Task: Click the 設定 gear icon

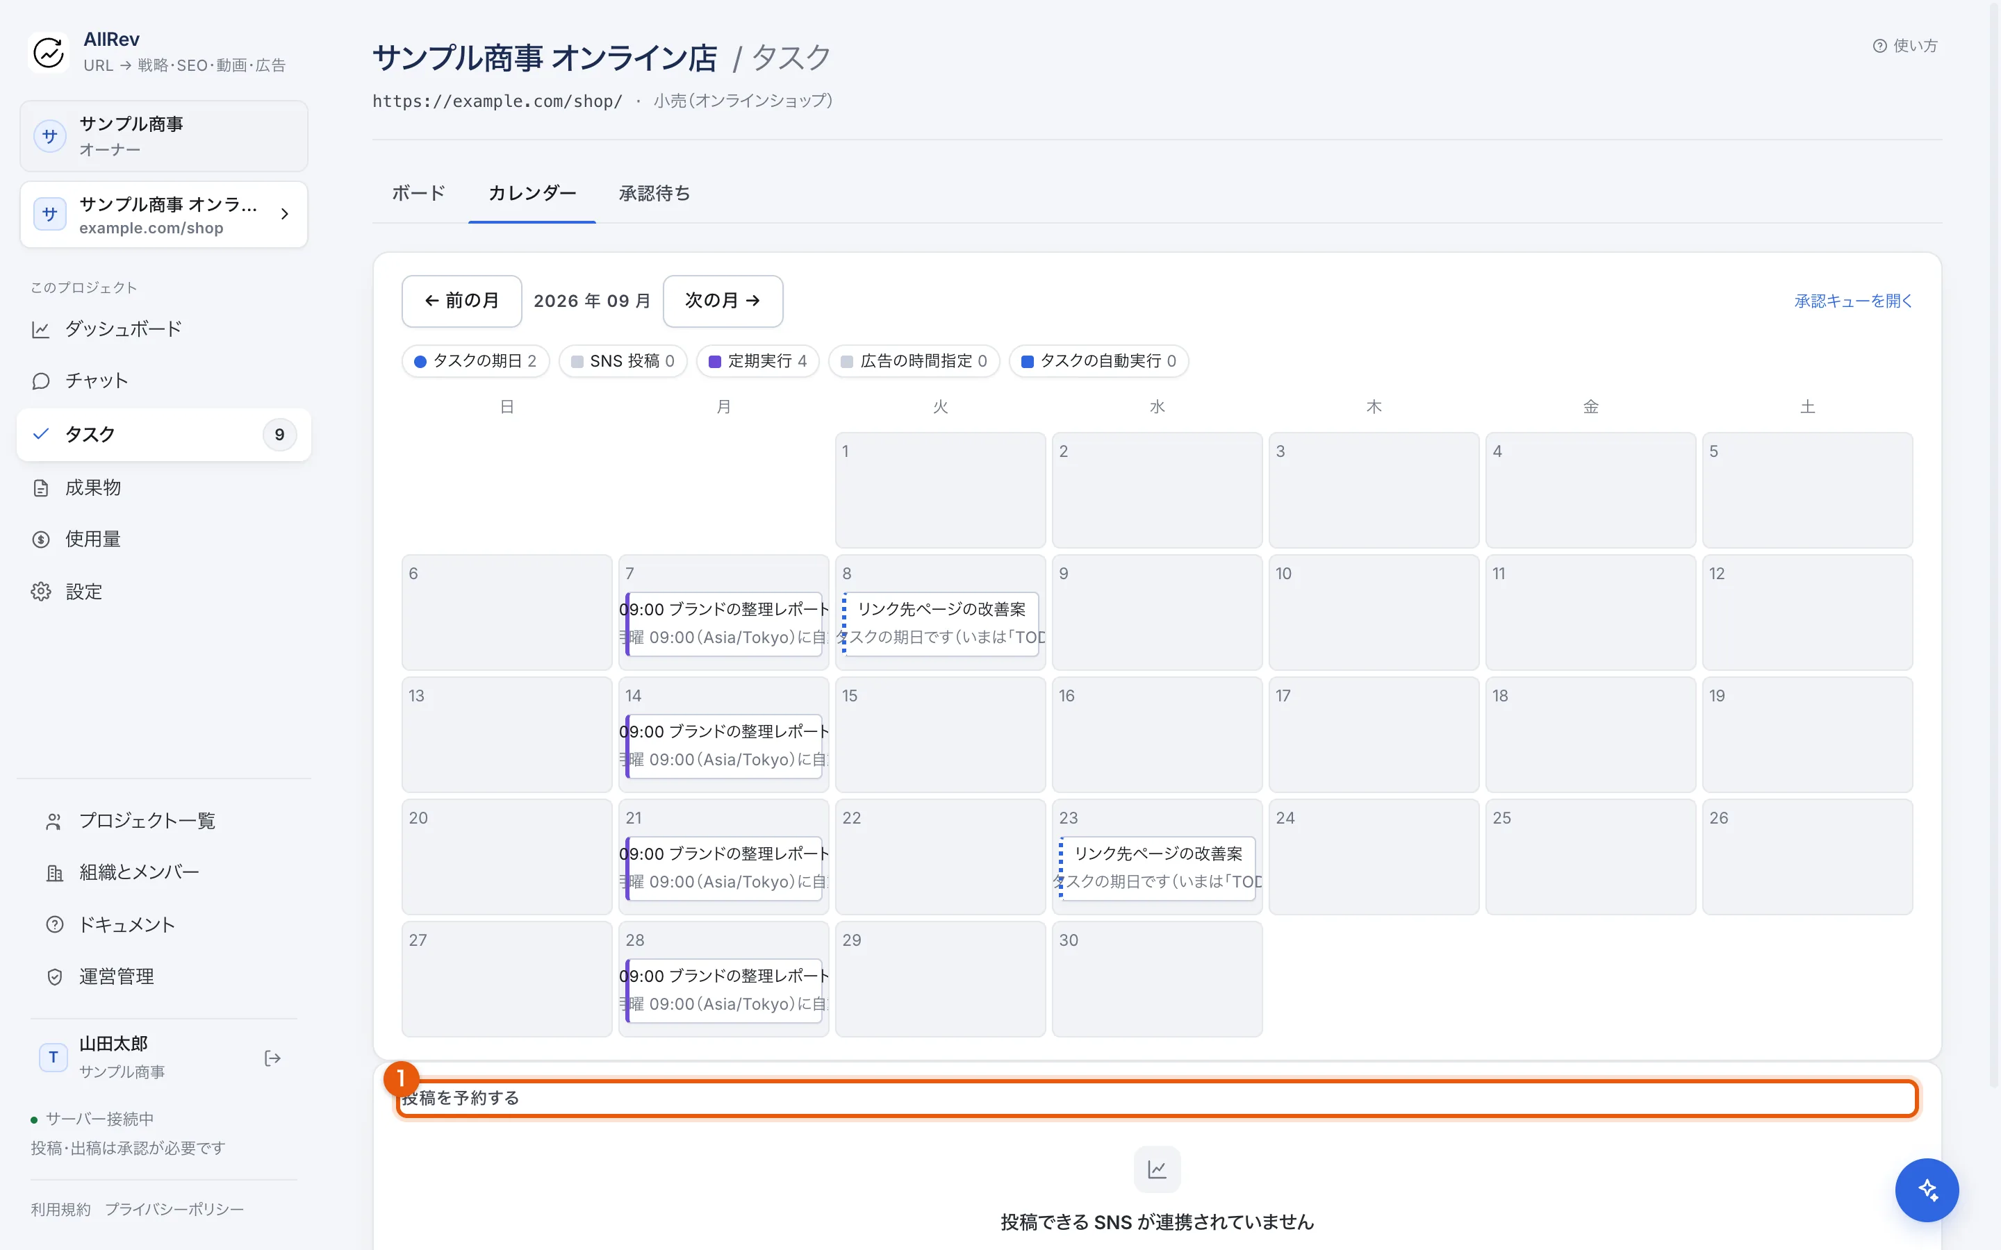Action: pos(40,592)
